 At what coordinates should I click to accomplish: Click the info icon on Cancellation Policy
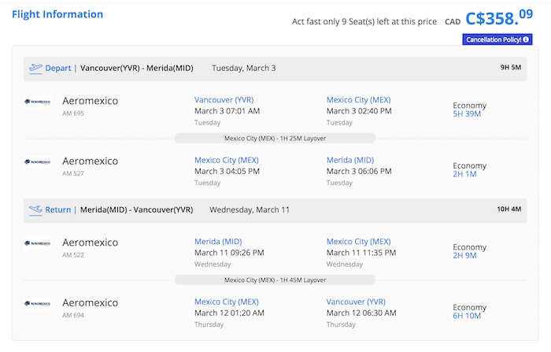click(x=527, y=39)
